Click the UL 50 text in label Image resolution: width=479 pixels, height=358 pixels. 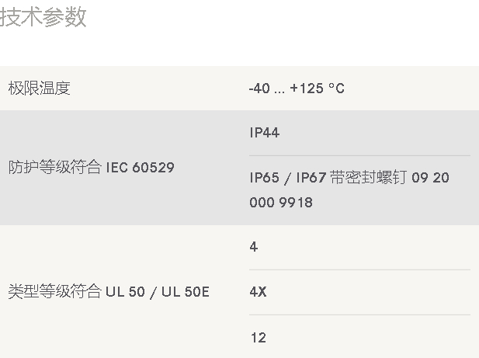pyautogui.click(x=125, y=292)
